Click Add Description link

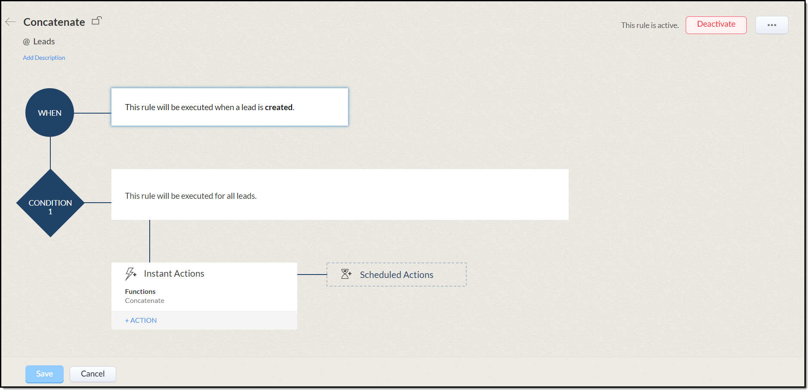coord(44,58)
